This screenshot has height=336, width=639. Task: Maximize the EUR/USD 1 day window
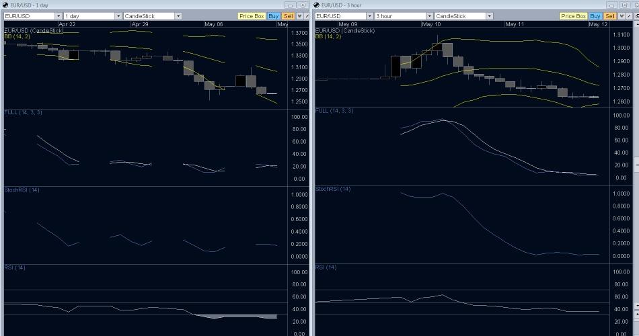(303, 5)
